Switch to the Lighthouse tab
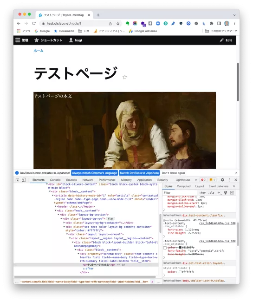 pos(183,180)
